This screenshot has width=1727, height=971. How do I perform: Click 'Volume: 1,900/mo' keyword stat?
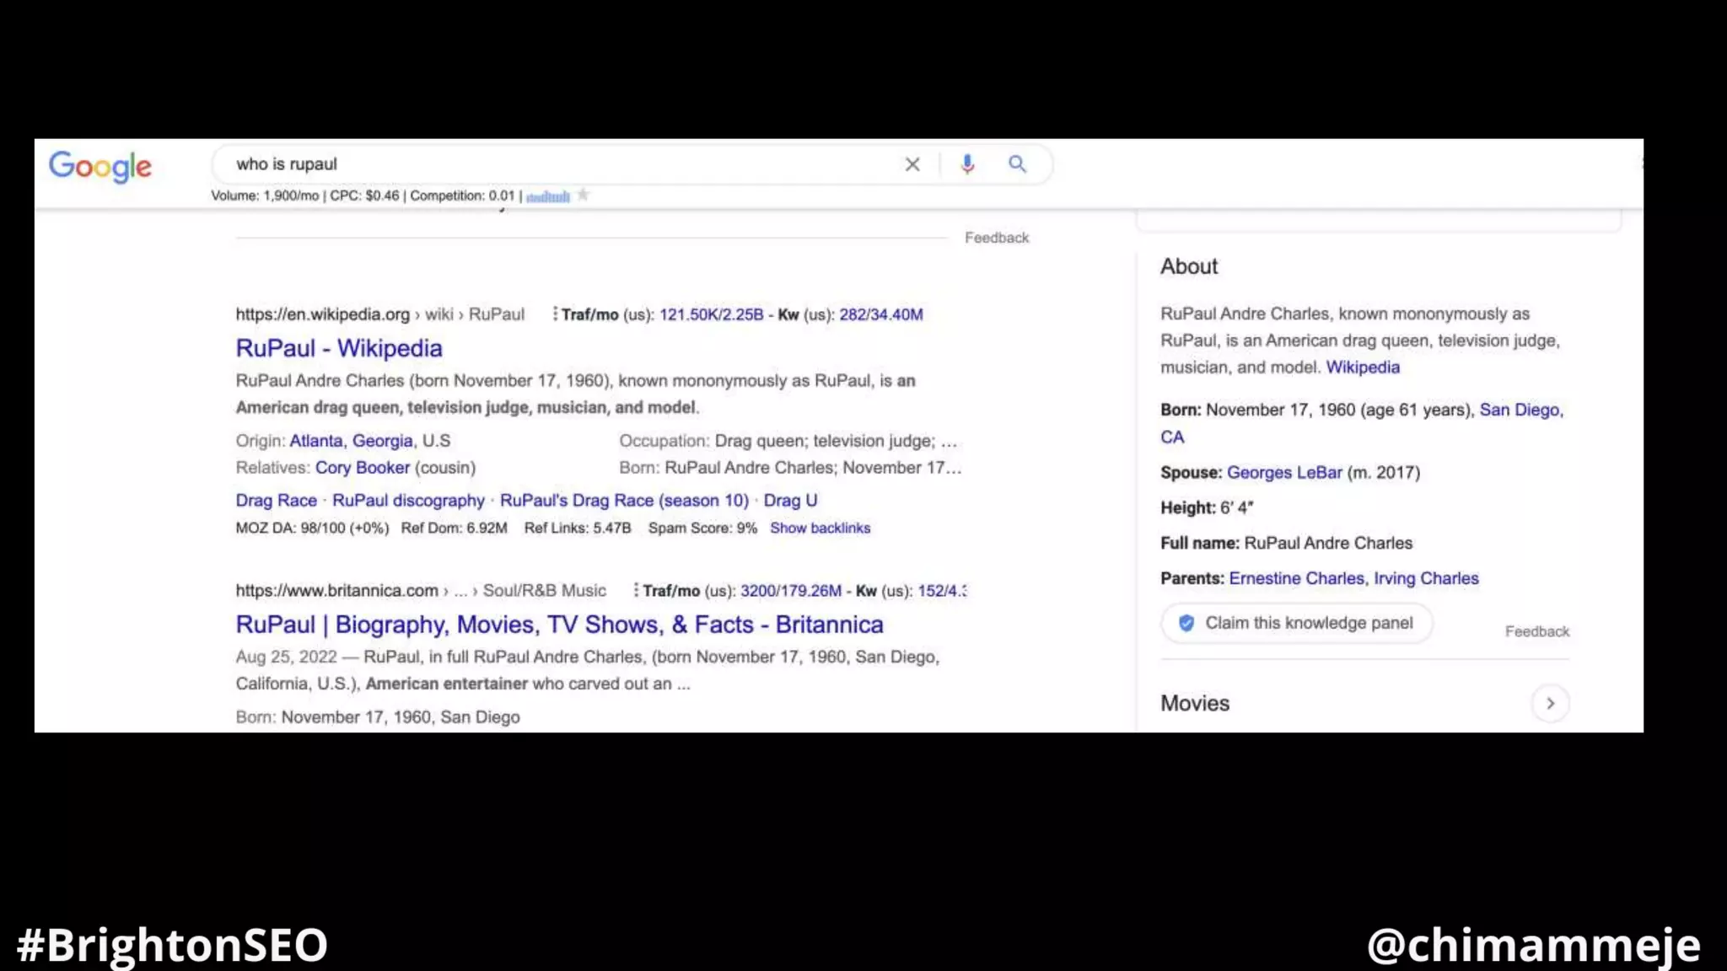[x=265, y=196]
